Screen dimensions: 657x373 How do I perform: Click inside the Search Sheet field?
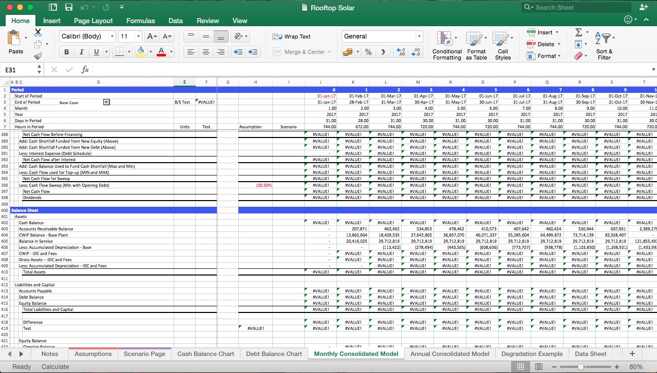pos(575,7)
